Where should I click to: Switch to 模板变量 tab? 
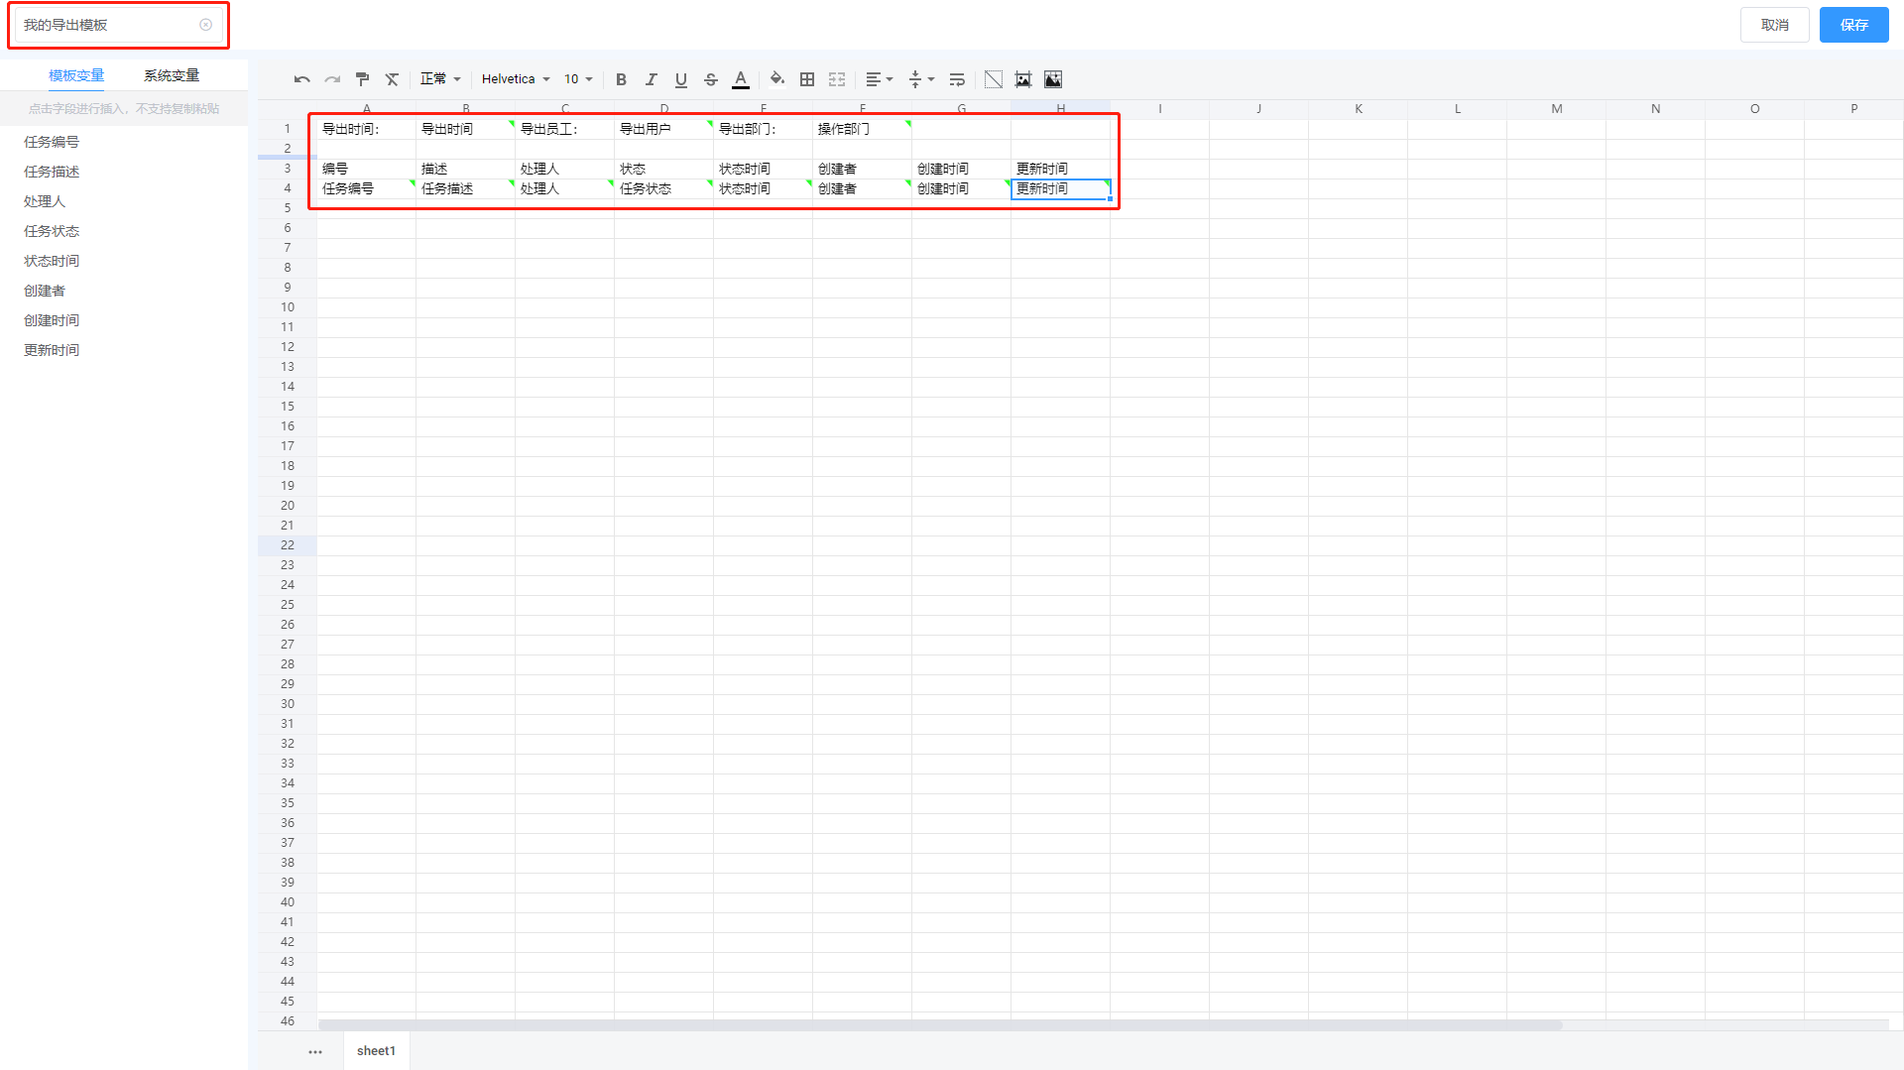pyautogui.click(x=76, y=75)
